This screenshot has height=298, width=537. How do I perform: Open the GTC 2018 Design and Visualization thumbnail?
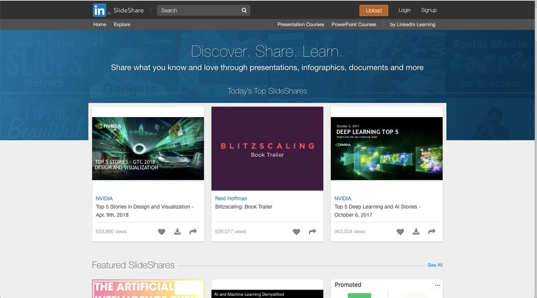(x=148, y=148)
